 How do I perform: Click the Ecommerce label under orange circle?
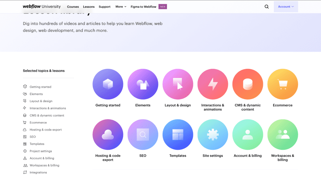283,105
